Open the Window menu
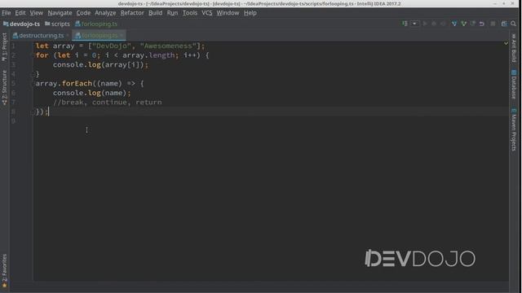 pyautogui.click(x=228, y=13)
